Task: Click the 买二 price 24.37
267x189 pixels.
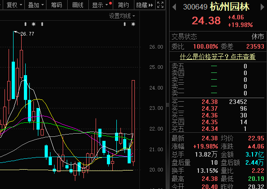Action: pyautogui.click(x=210, y=108)
